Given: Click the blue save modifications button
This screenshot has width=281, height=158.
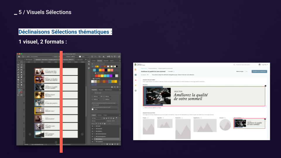Looking at the screenshot, I should [259, 71].
